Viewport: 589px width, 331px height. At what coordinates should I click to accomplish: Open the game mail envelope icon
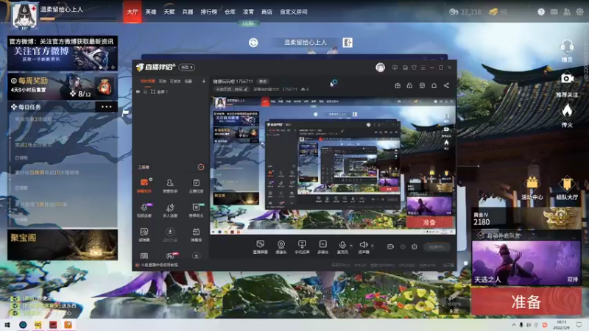tap(554, 12)
